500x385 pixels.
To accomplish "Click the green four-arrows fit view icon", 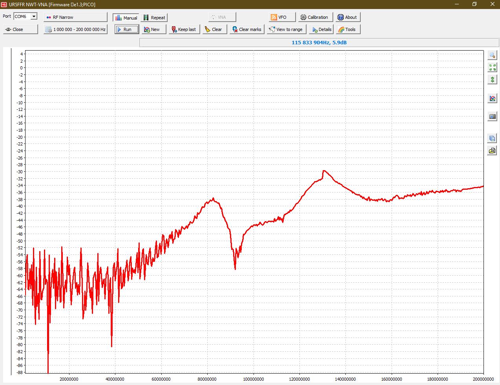I will click(x=492, y=67).
